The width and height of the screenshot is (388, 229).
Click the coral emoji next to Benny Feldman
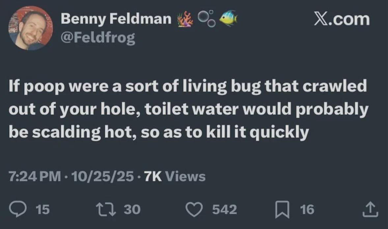point(185,19)
